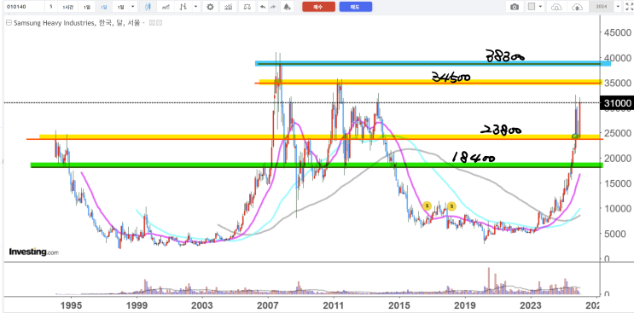Screen dimensions: 634x313
Task: Open the small arrow after legend title
Action: coord(143,23)
